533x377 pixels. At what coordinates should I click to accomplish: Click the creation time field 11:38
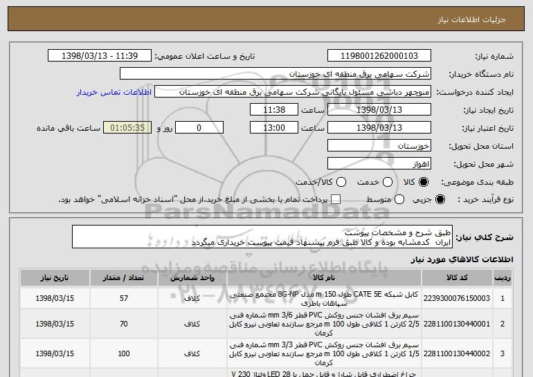(x=274, y=110)
